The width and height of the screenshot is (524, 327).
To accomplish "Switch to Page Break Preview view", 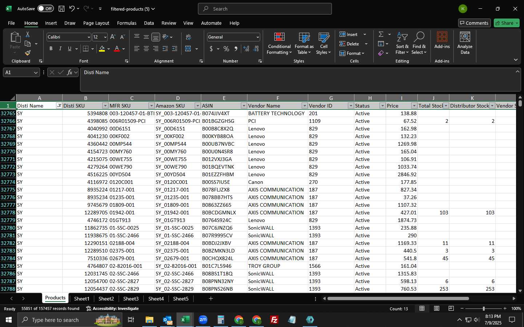I will coord(451,308).
